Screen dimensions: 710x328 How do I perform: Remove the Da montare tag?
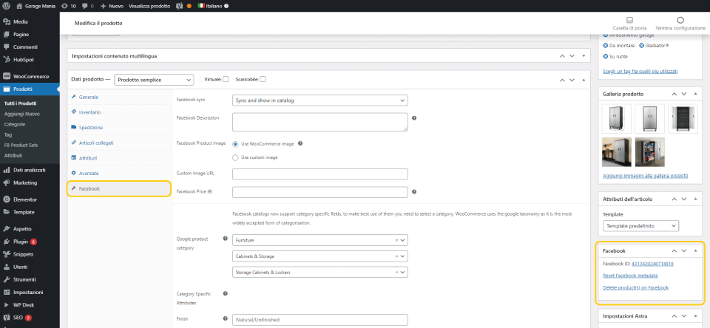point(606,46)
